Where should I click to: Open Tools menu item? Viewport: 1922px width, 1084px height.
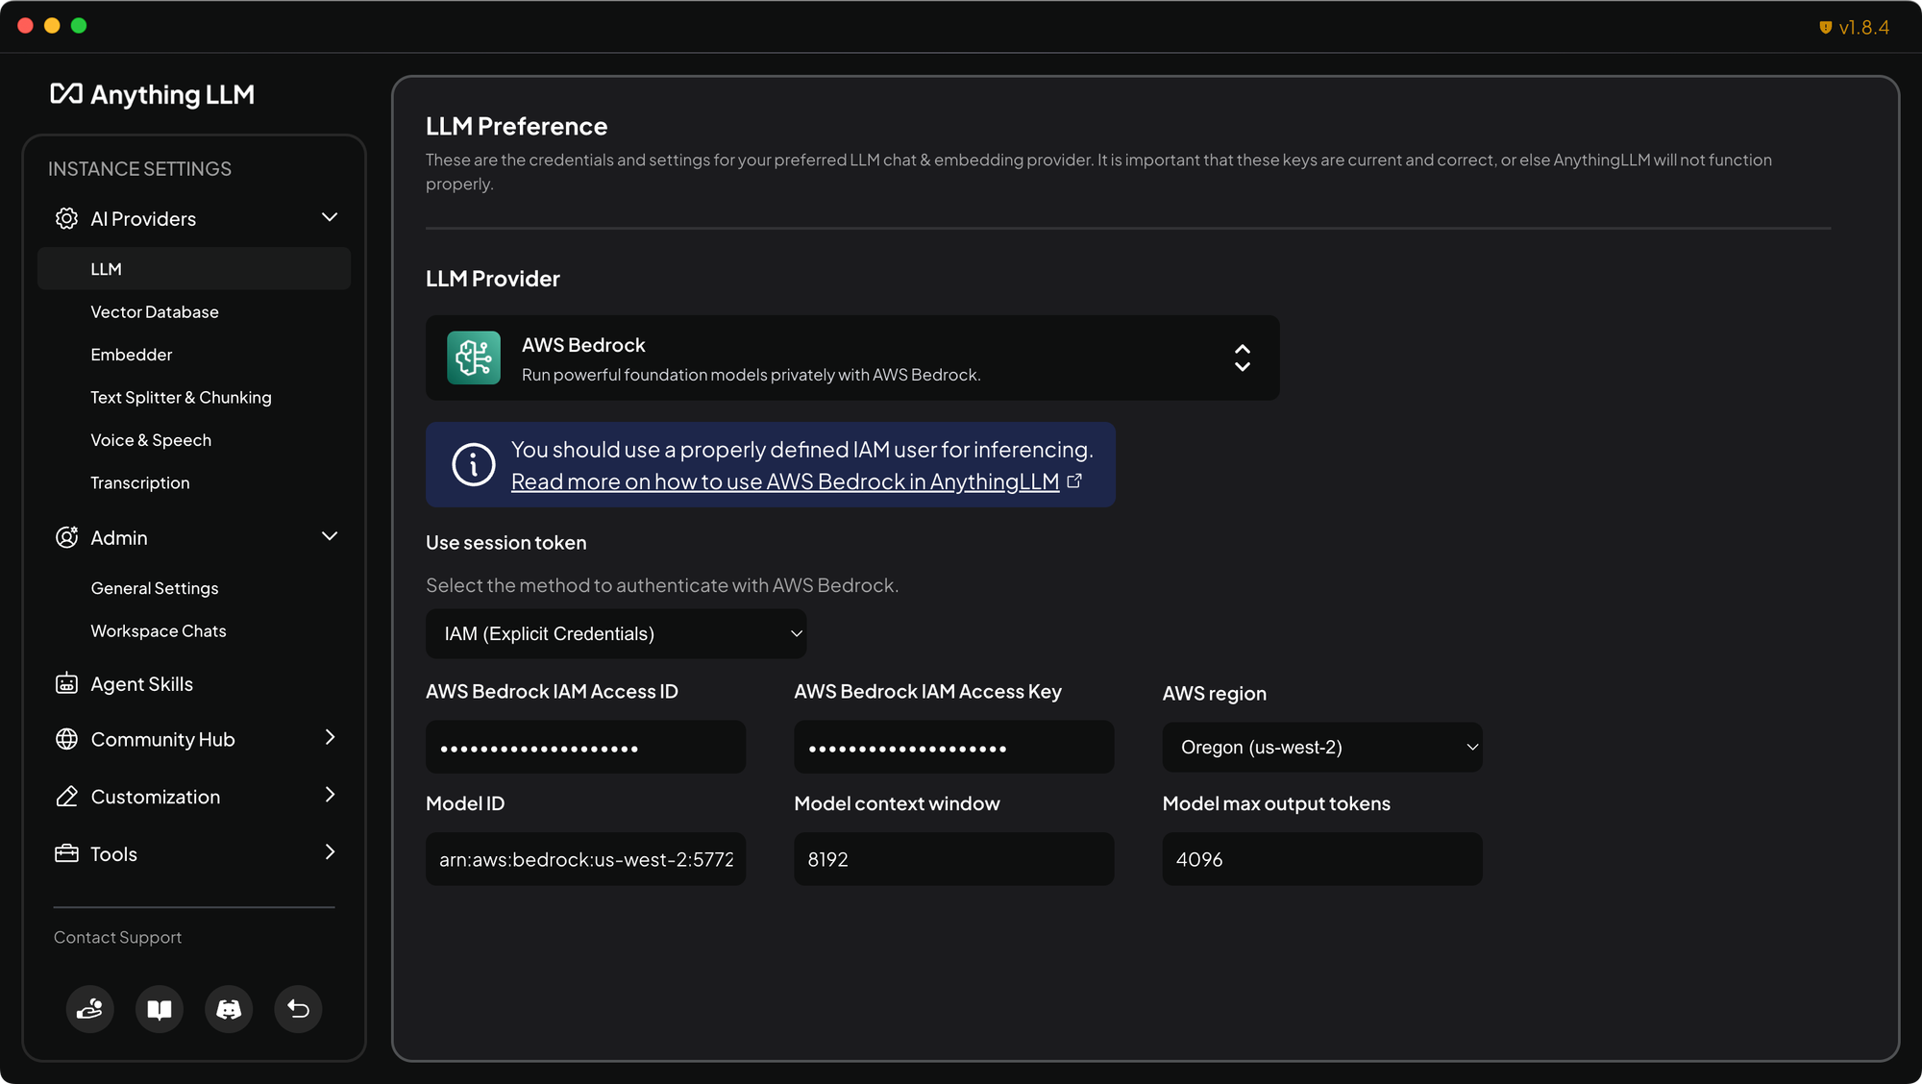point(113,854)
